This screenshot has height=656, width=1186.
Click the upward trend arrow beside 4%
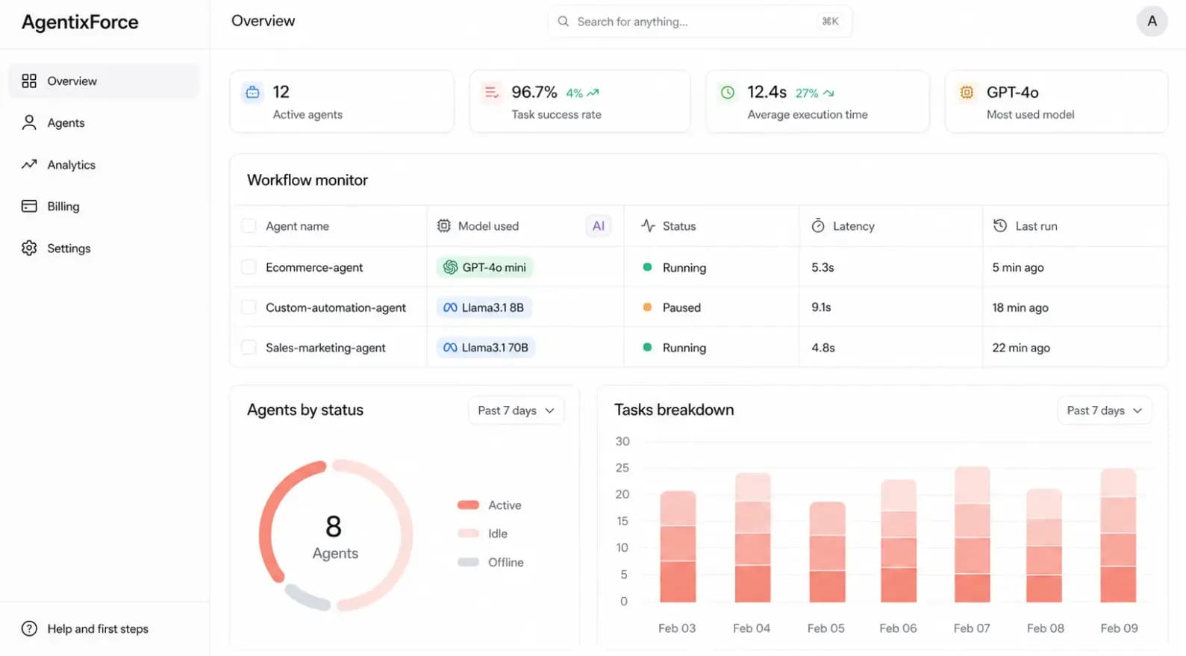pos(593,93)
